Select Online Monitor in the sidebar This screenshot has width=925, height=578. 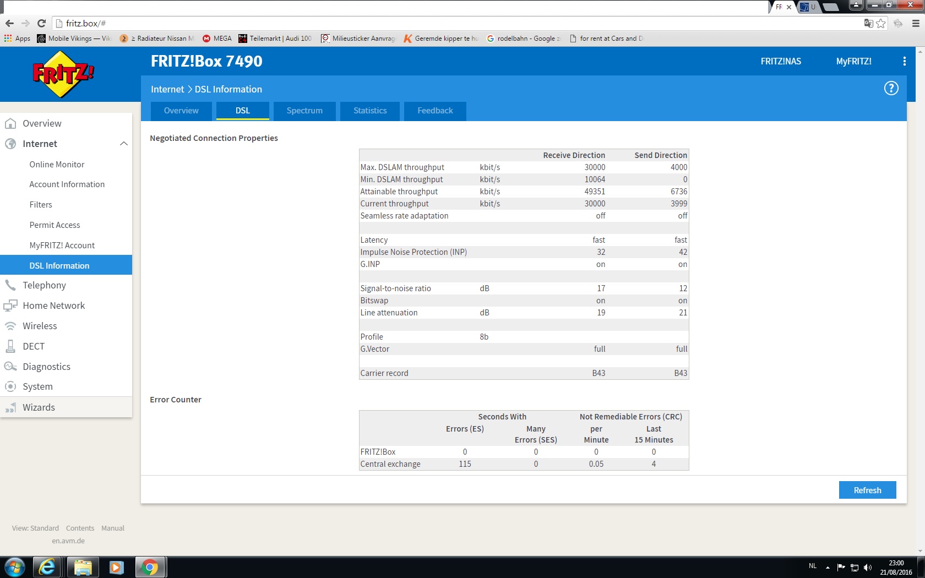(57, 165)
